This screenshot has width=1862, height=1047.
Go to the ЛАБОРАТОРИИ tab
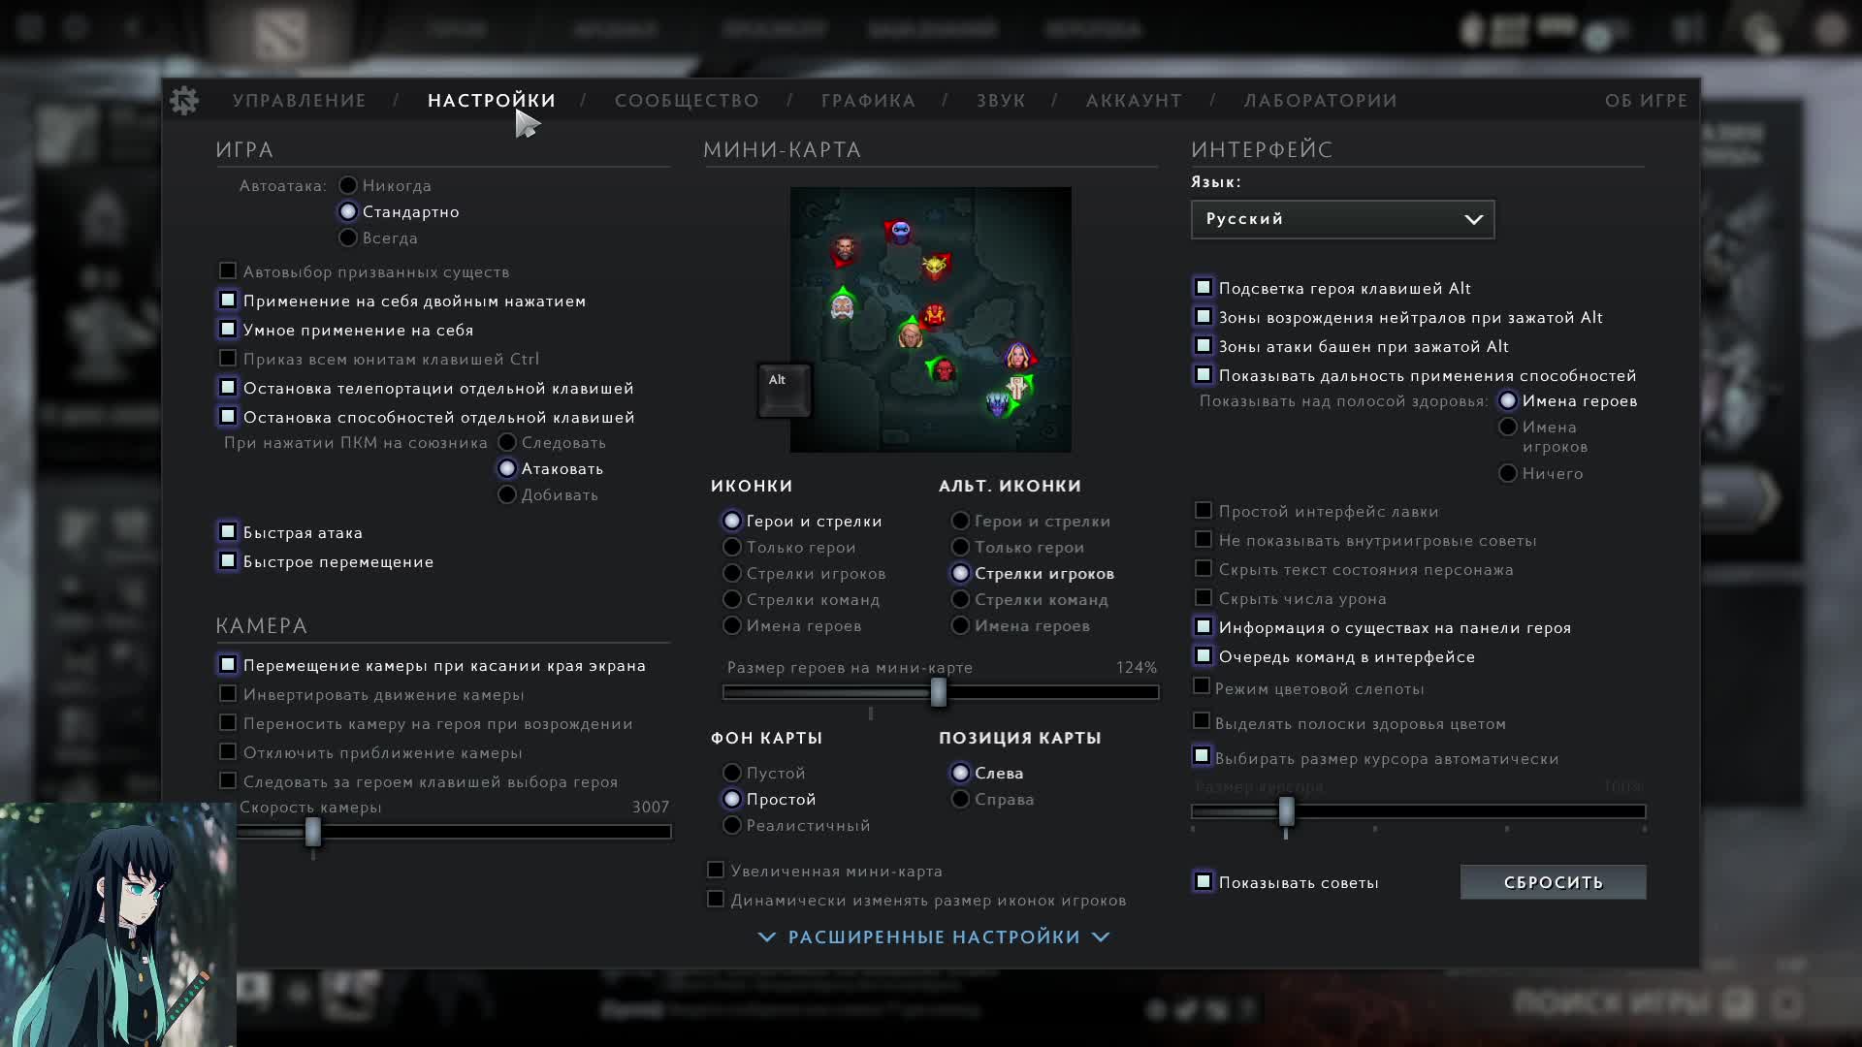click(1321, 101)
